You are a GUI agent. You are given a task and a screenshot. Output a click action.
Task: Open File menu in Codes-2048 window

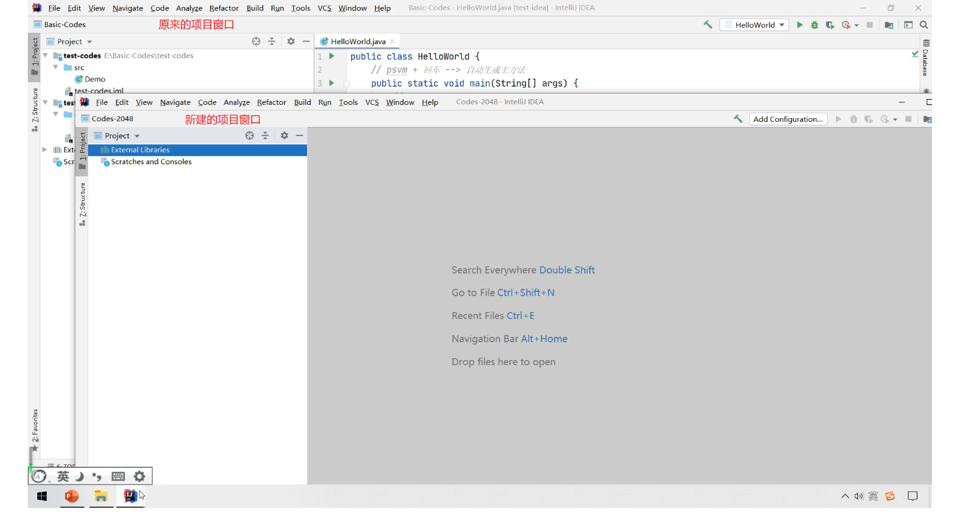102,102
